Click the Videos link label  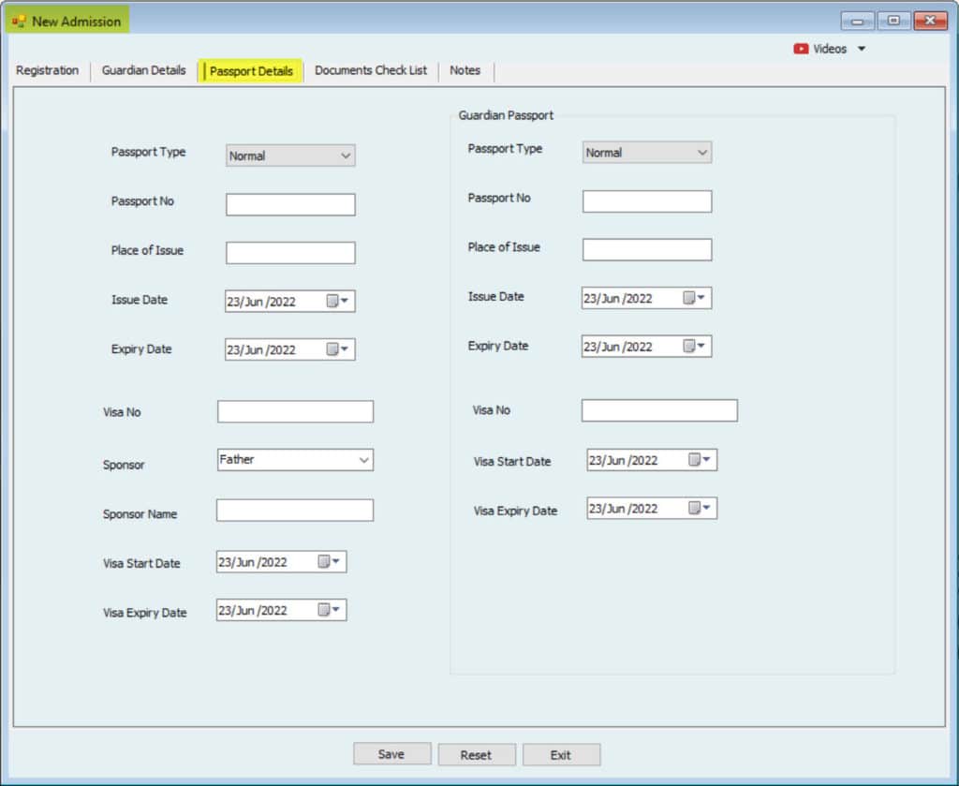(x=830, y=49)
